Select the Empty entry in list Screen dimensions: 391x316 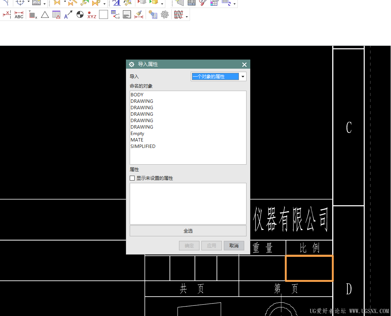(x=137, y=134)
